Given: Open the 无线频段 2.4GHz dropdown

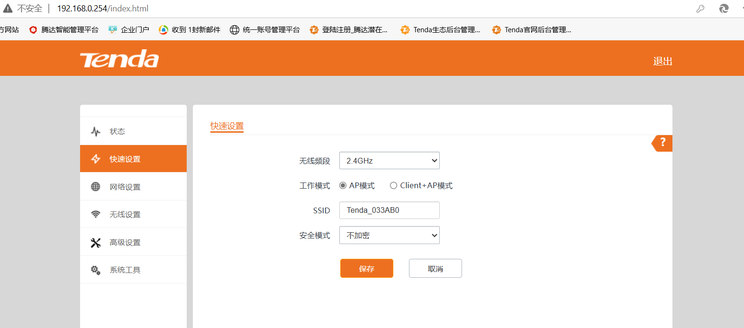Looking at the screenshot, I should 389,161.
